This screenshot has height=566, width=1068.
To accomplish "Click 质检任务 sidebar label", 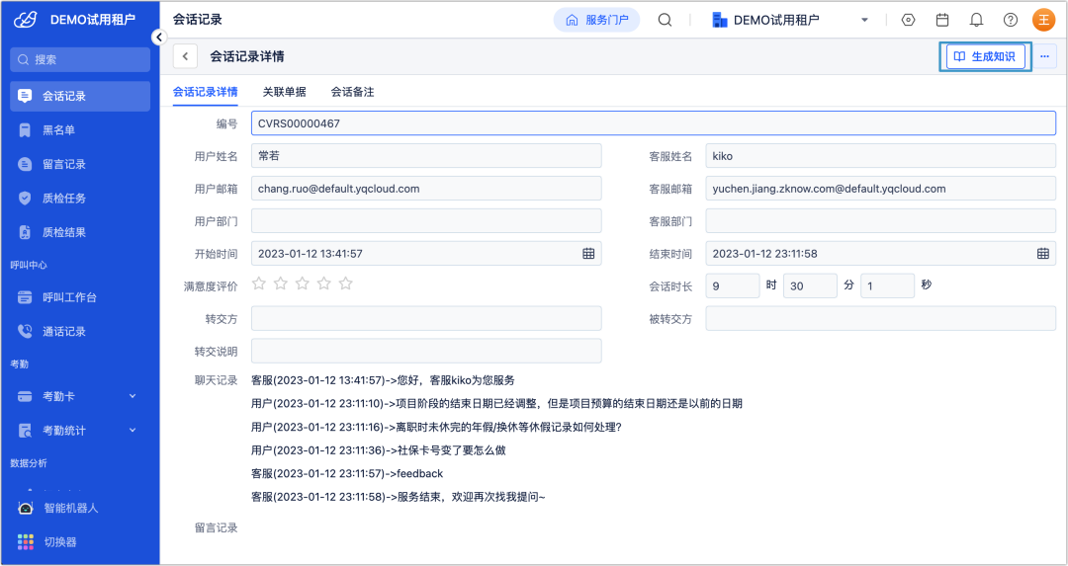I will [x=64, y=198].
